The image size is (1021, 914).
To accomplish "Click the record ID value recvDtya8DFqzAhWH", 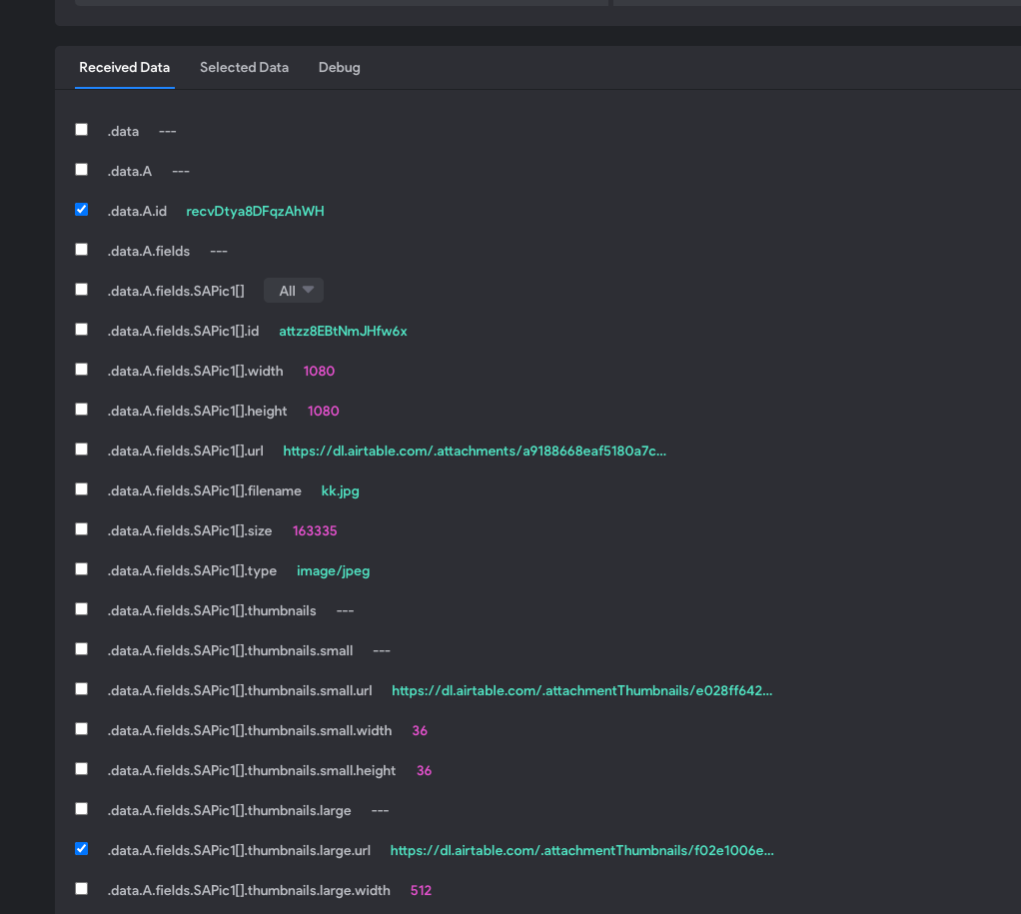I will (256, 211).
